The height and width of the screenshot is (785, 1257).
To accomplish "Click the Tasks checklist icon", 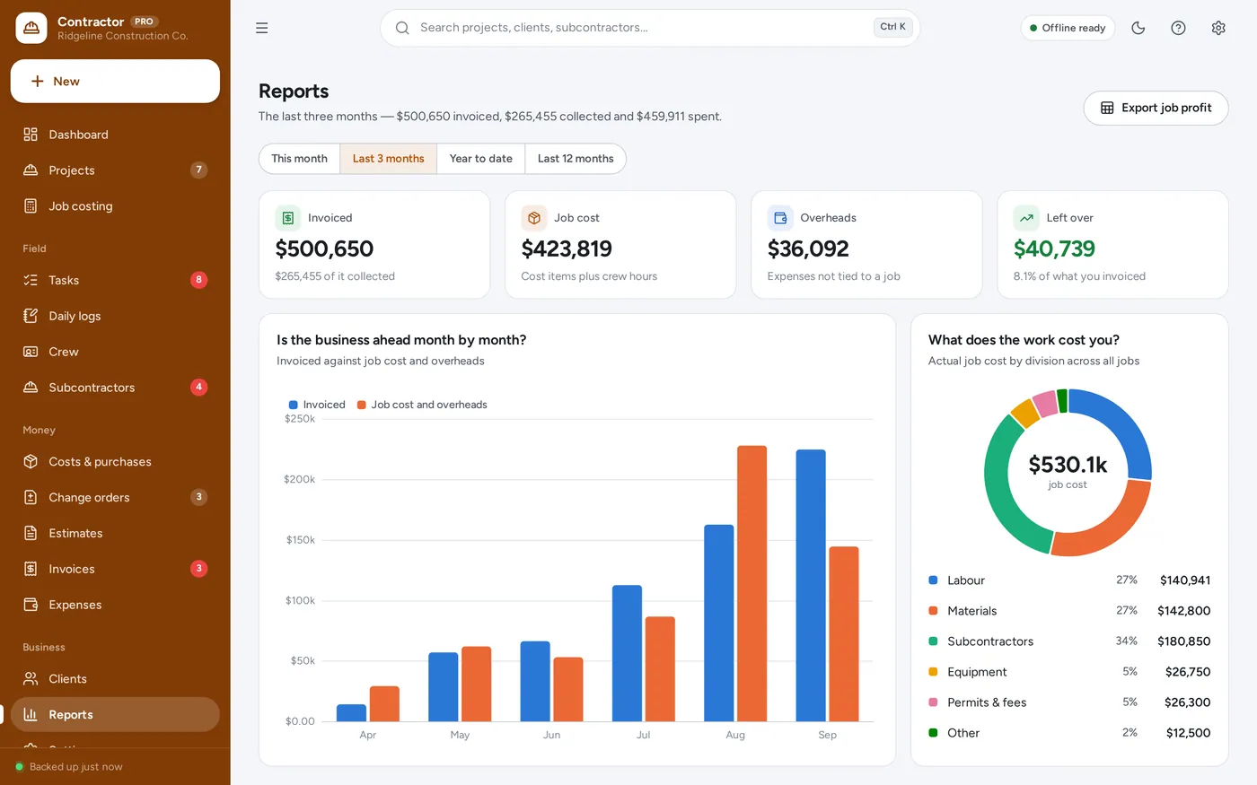I will tap(31, 280).
